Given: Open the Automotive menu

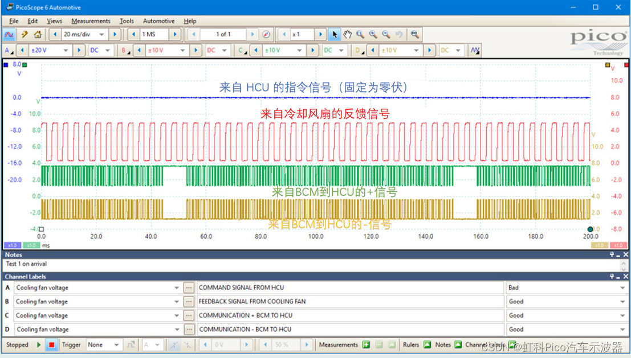Looking at the screenshot, I should 158,21.
